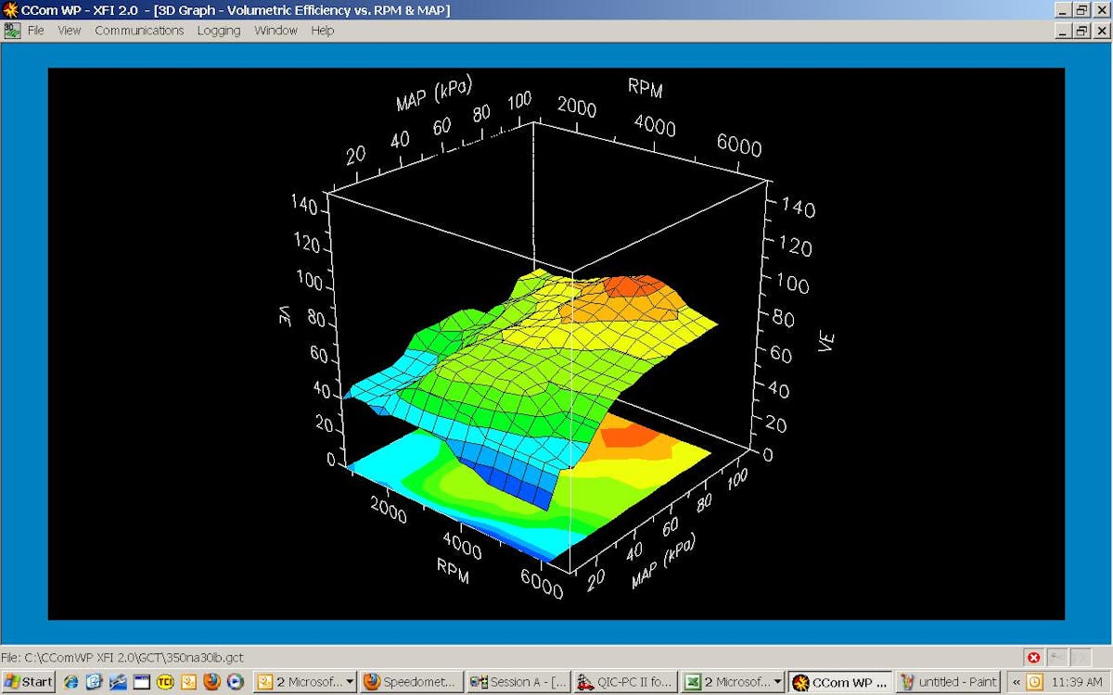
Task: Launch Firefox from quick launch bar
Action: point(212,682)
